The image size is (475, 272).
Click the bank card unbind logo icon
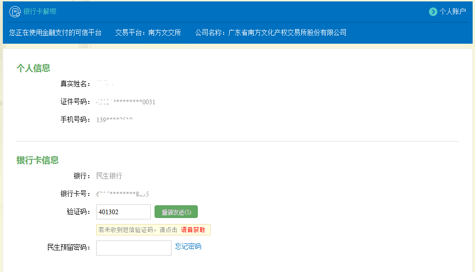15,12
